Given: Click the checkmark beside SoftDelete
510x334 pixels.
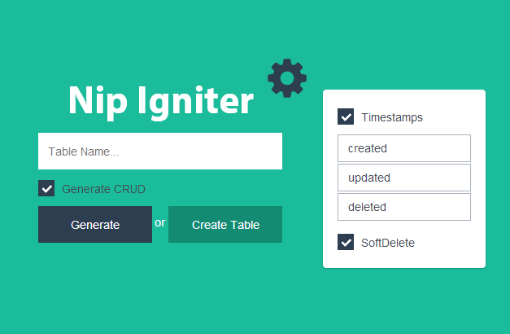Looking at the screenshot, I should click(x=346, y=242).
